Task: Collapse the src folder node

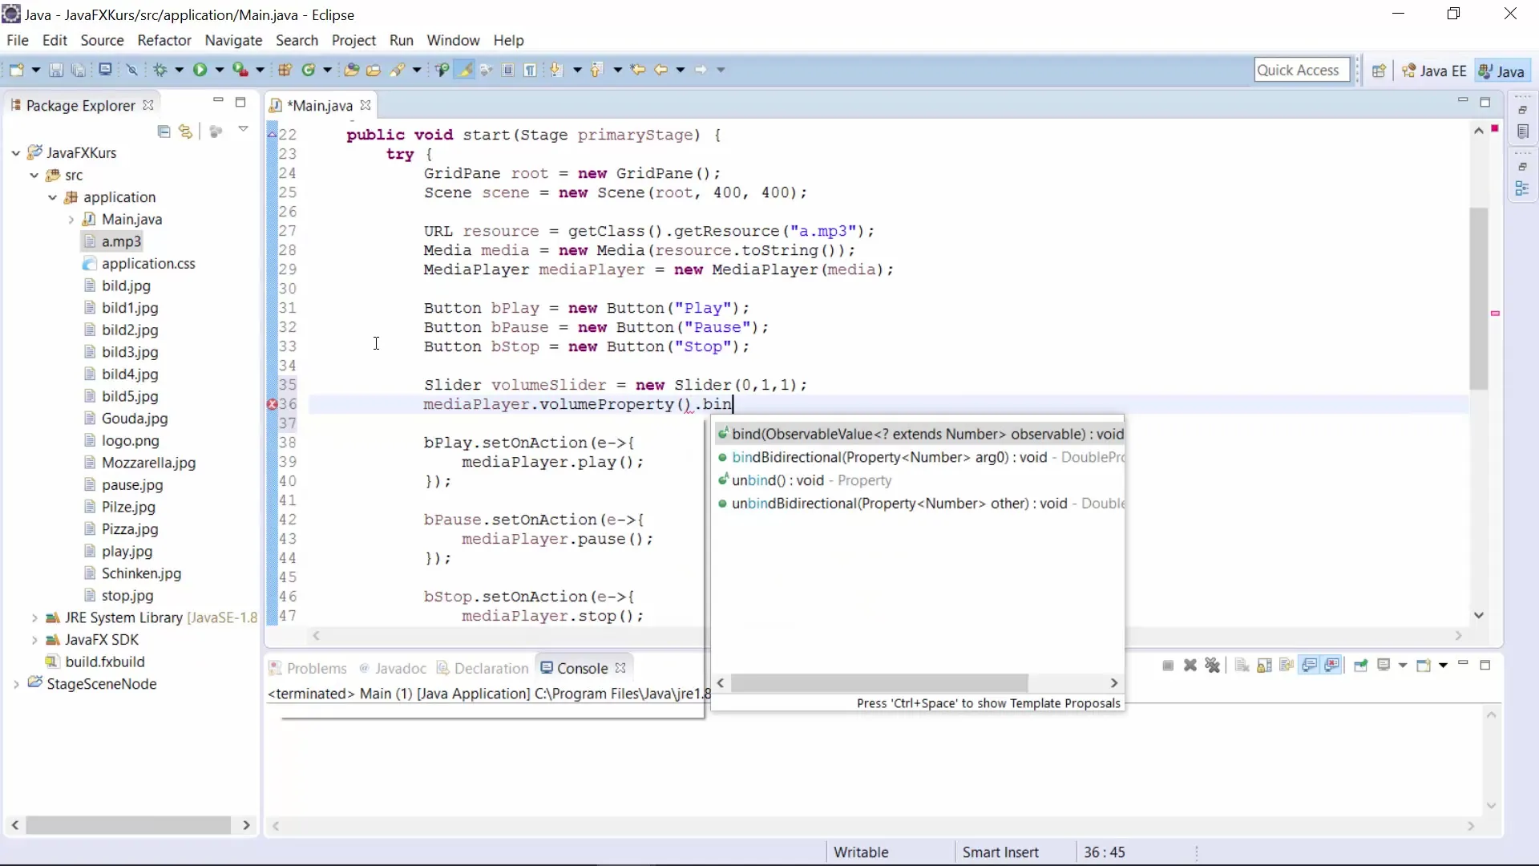Action: (x=34, y=175)
